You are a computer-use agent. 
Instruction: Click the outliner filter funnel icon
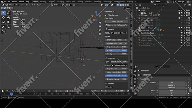point(185,5)
